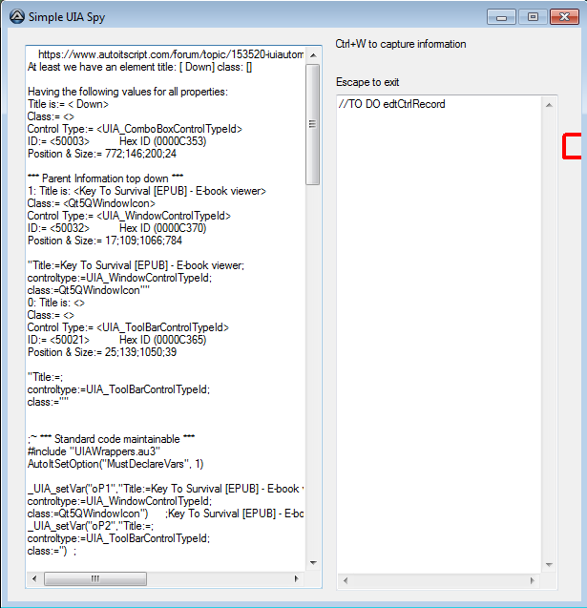Image resolution: width=587 pixels, height=608 pixels.
Task: Click "Control Type:= <UIA_WindowControlTypeId>" line
Action: pos(129,216)
